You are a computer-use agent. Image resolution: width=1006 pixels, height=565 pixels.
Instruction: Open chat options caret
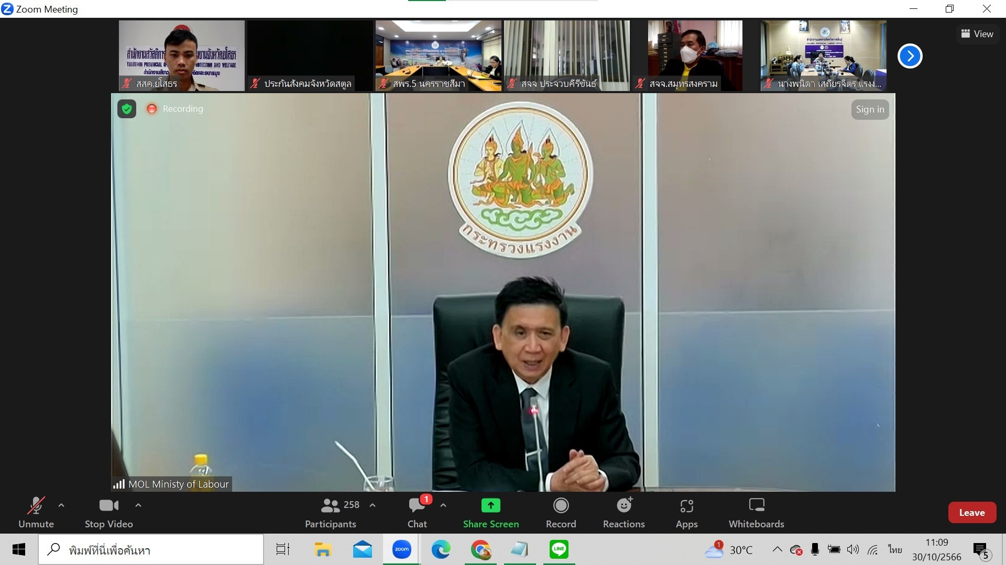(443, 505)
